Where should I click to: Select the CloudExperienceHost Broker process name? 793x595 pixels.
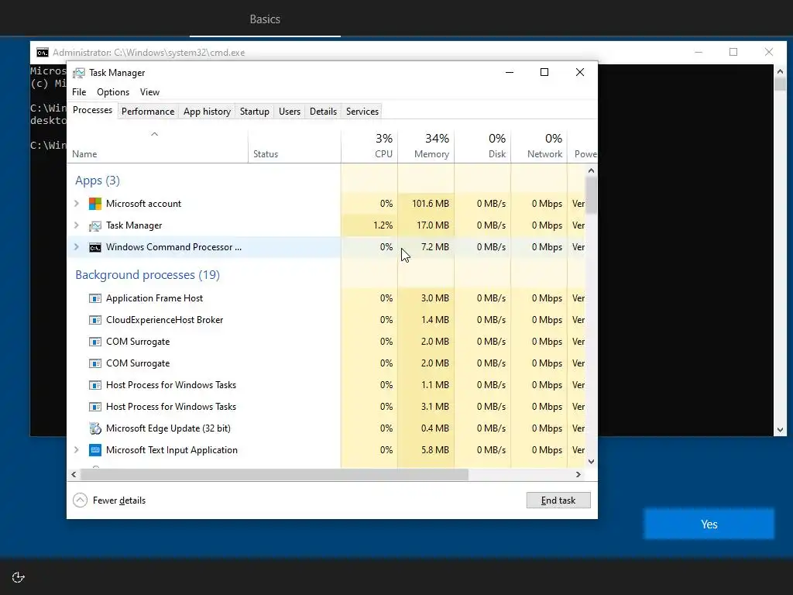164,320
